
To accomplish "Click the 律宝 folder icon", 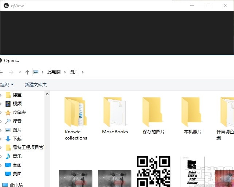I will pos(8,95).
